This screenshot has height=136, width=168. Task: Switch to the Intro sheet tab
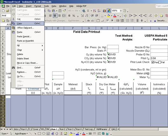click(16, 129)
